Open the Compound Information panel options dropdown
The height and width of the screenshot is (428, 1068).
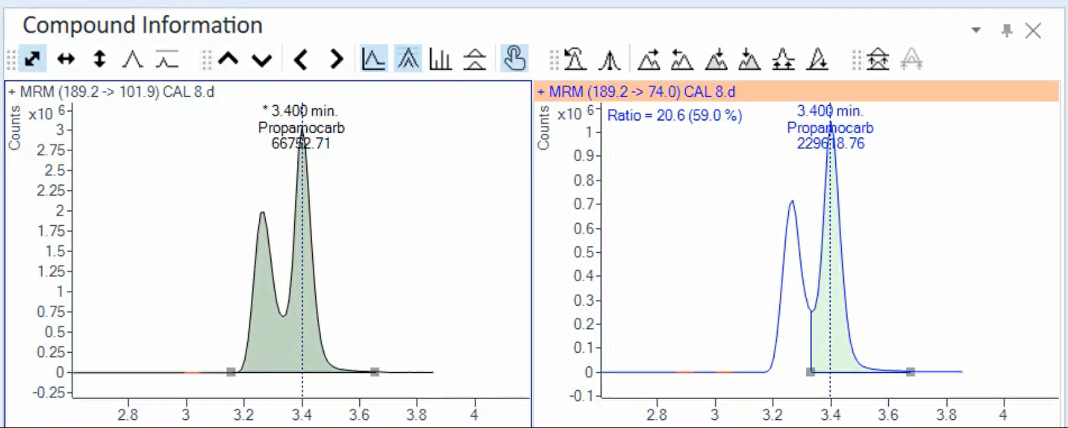(x=976, y=30)
